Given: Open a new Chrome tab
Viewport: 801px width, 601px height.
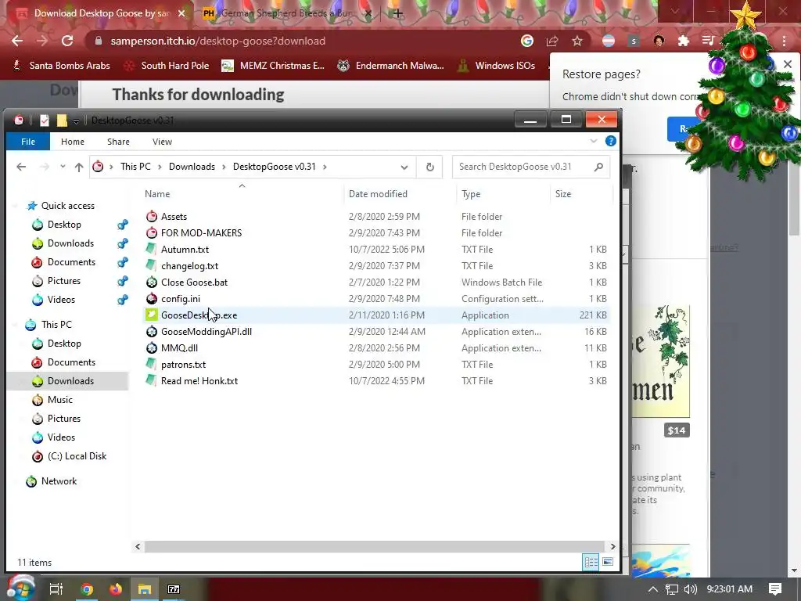Looking at the screenshot, I should tap(398, 13).
